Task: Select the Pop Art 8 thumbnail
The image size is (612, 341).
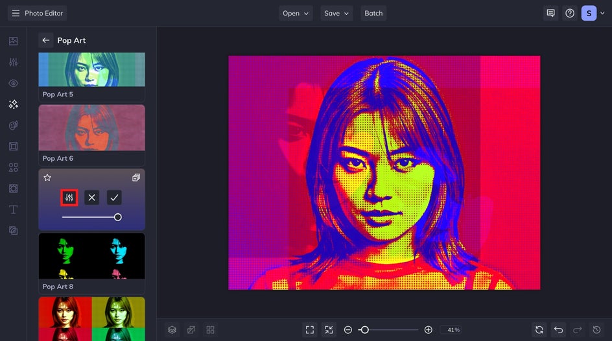Action: 91,256
